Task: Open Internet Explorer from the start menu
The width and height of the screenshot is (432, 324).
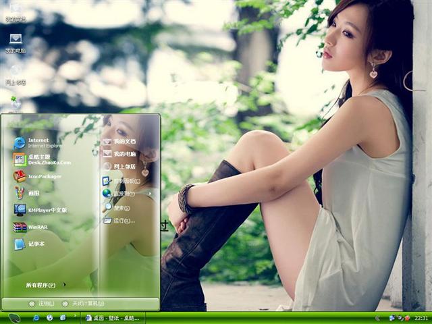Action: click(x=37, y=142)
